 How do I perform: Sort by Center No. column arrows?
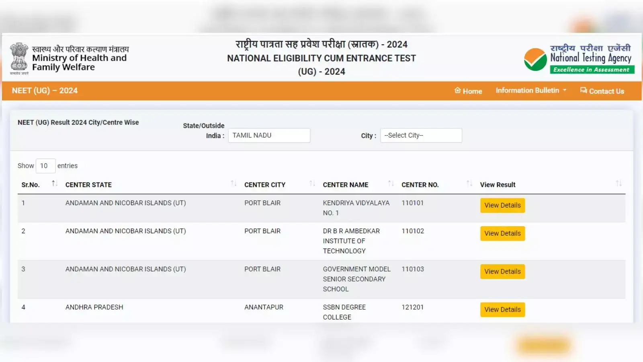[x=469, y=184]
